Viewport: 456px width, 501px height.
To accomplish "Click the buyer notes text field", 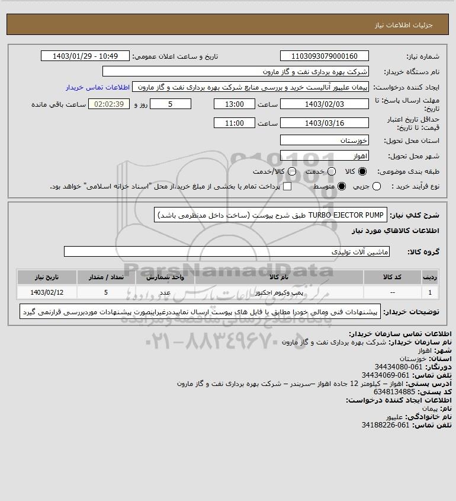I will click(x=200, y=311).
